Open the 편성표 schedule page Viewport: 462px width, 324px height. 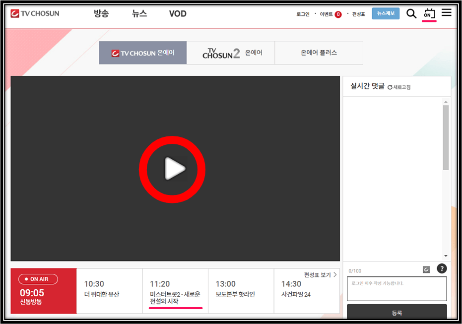[x=357, y=14]
